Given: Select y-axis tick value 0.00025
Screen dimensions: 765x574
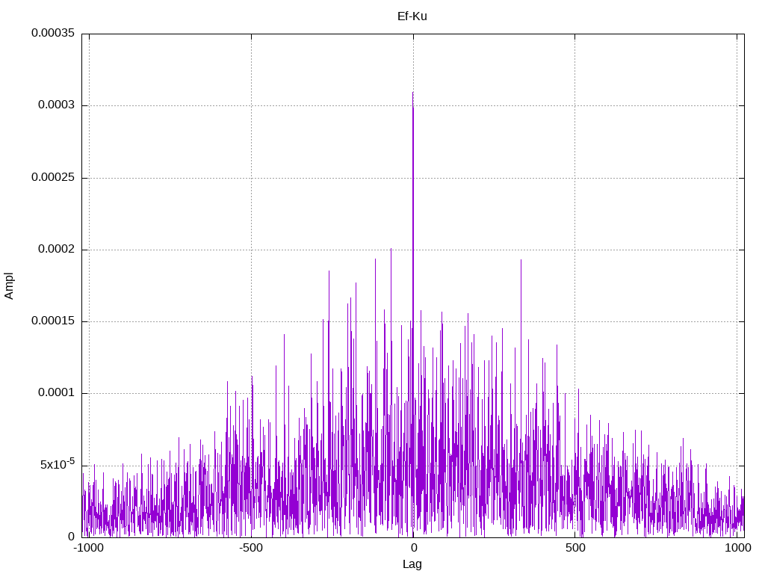Looking at the screenshot, I should pos(53,177).
